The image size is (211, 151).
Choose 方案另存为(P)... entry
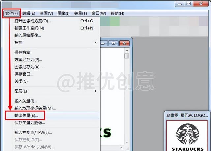point(56,60)
